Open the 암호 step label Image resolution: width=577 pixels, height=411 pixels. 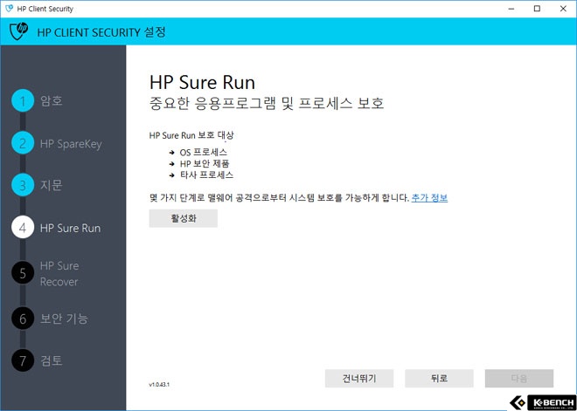tap(52, 100)
